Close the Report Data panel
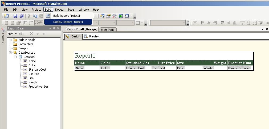The height and width of the screenshot is (129, 269). point(58,28)
